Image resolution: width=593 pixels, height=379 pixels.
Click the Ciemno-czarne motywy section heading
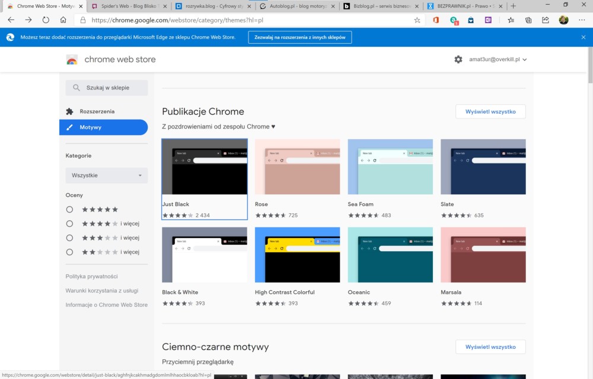216,346
